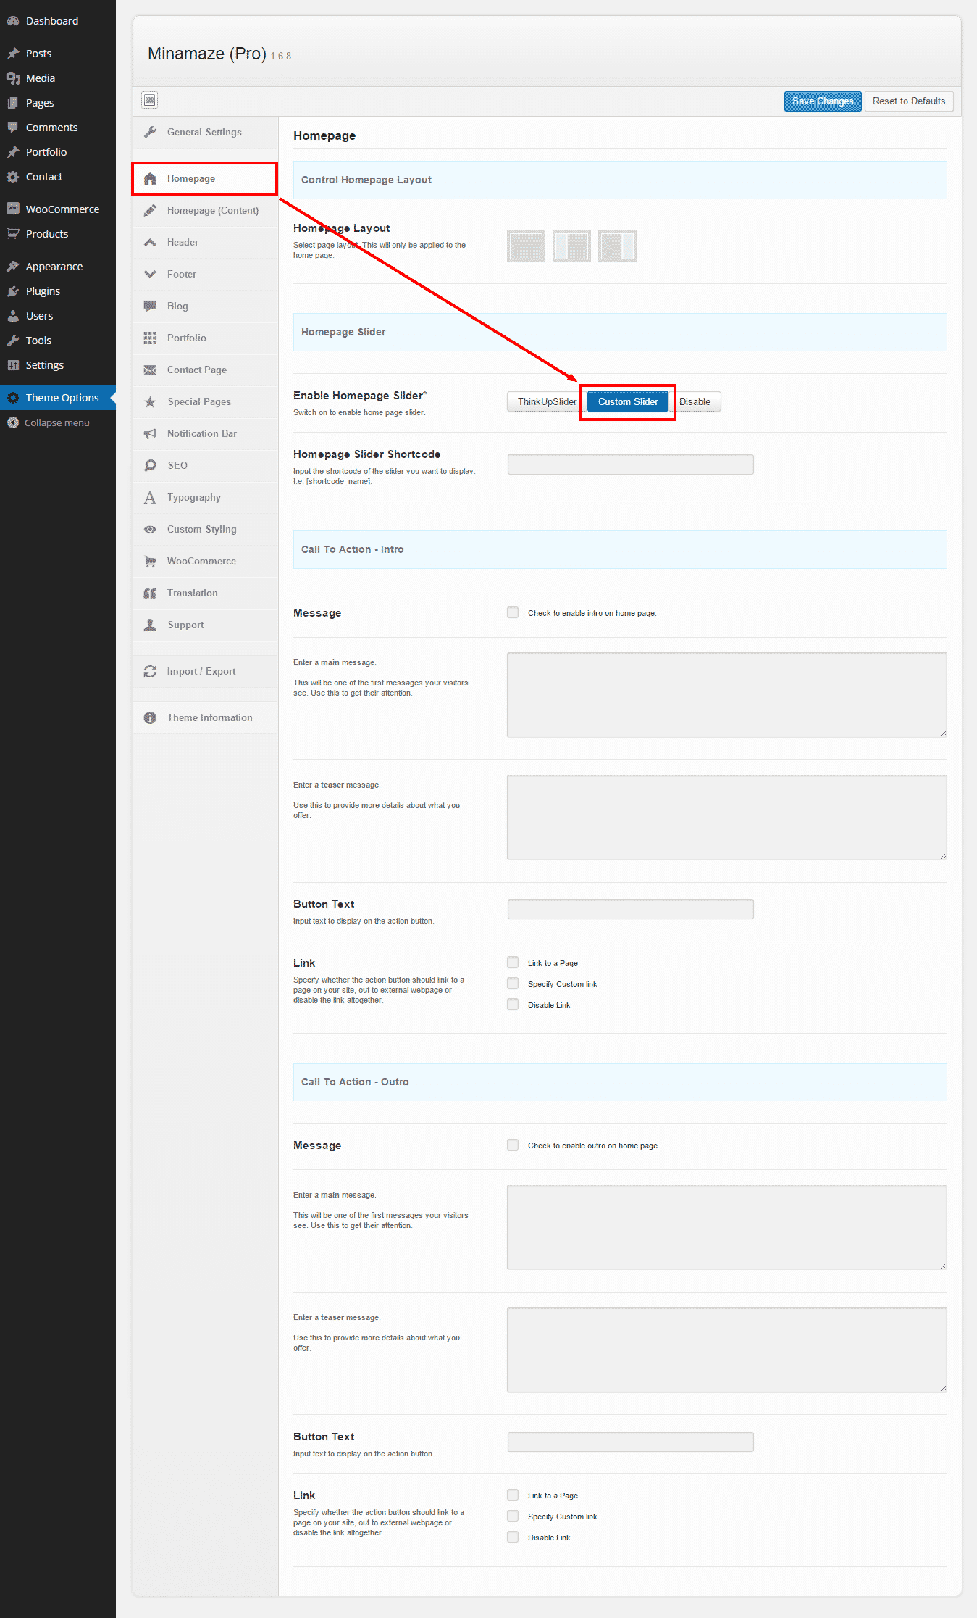Expand the Footer options section
977x1618 pixels.
tap(181, 274)
